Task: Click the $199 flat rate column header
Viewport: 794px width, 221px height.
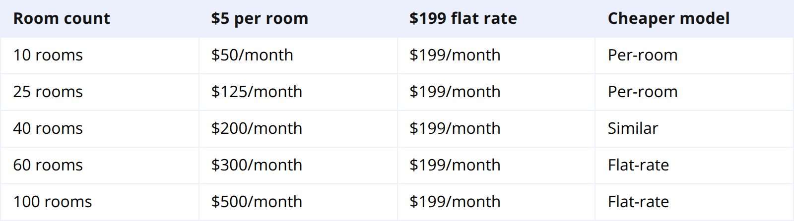Action: 463,18
